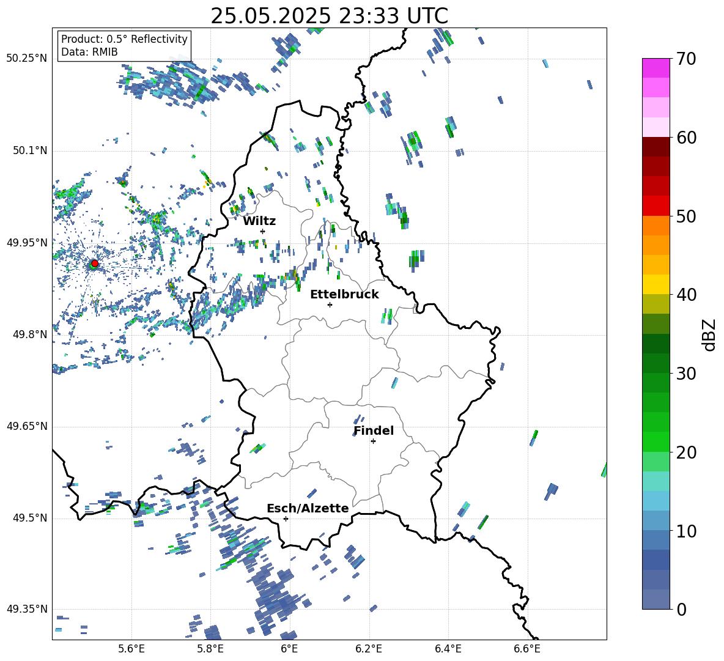Click the 49.95°N latitude label
The image size is (724, 661).
point(26,243)
